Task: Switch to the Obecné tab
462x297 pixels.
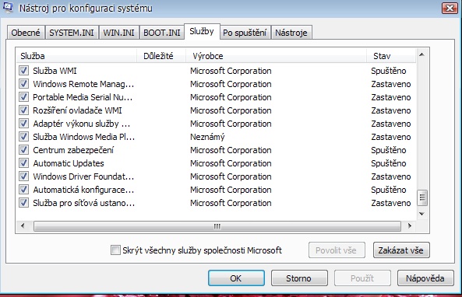Action: click(x=26, y=33)
